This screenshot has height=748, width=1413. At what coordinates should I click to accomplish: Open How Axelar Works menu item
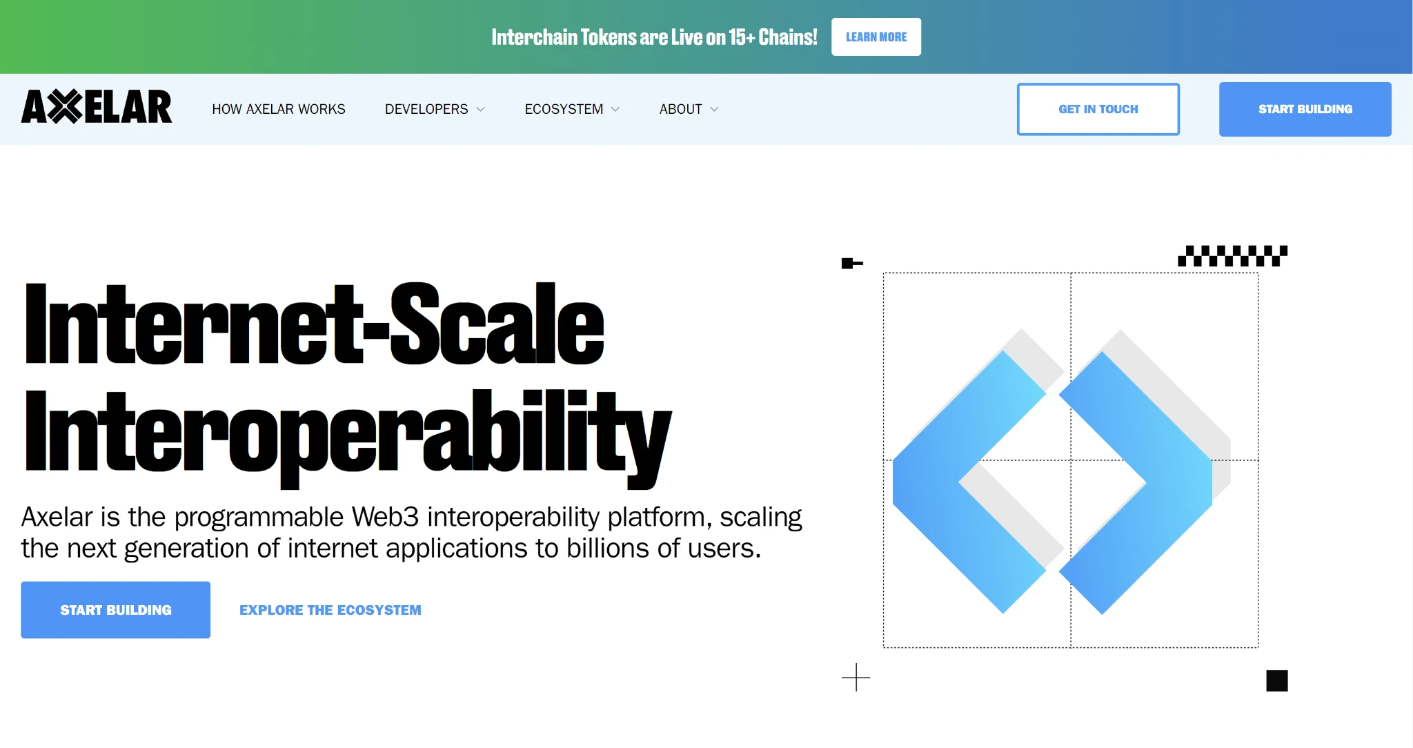point(279,110)
